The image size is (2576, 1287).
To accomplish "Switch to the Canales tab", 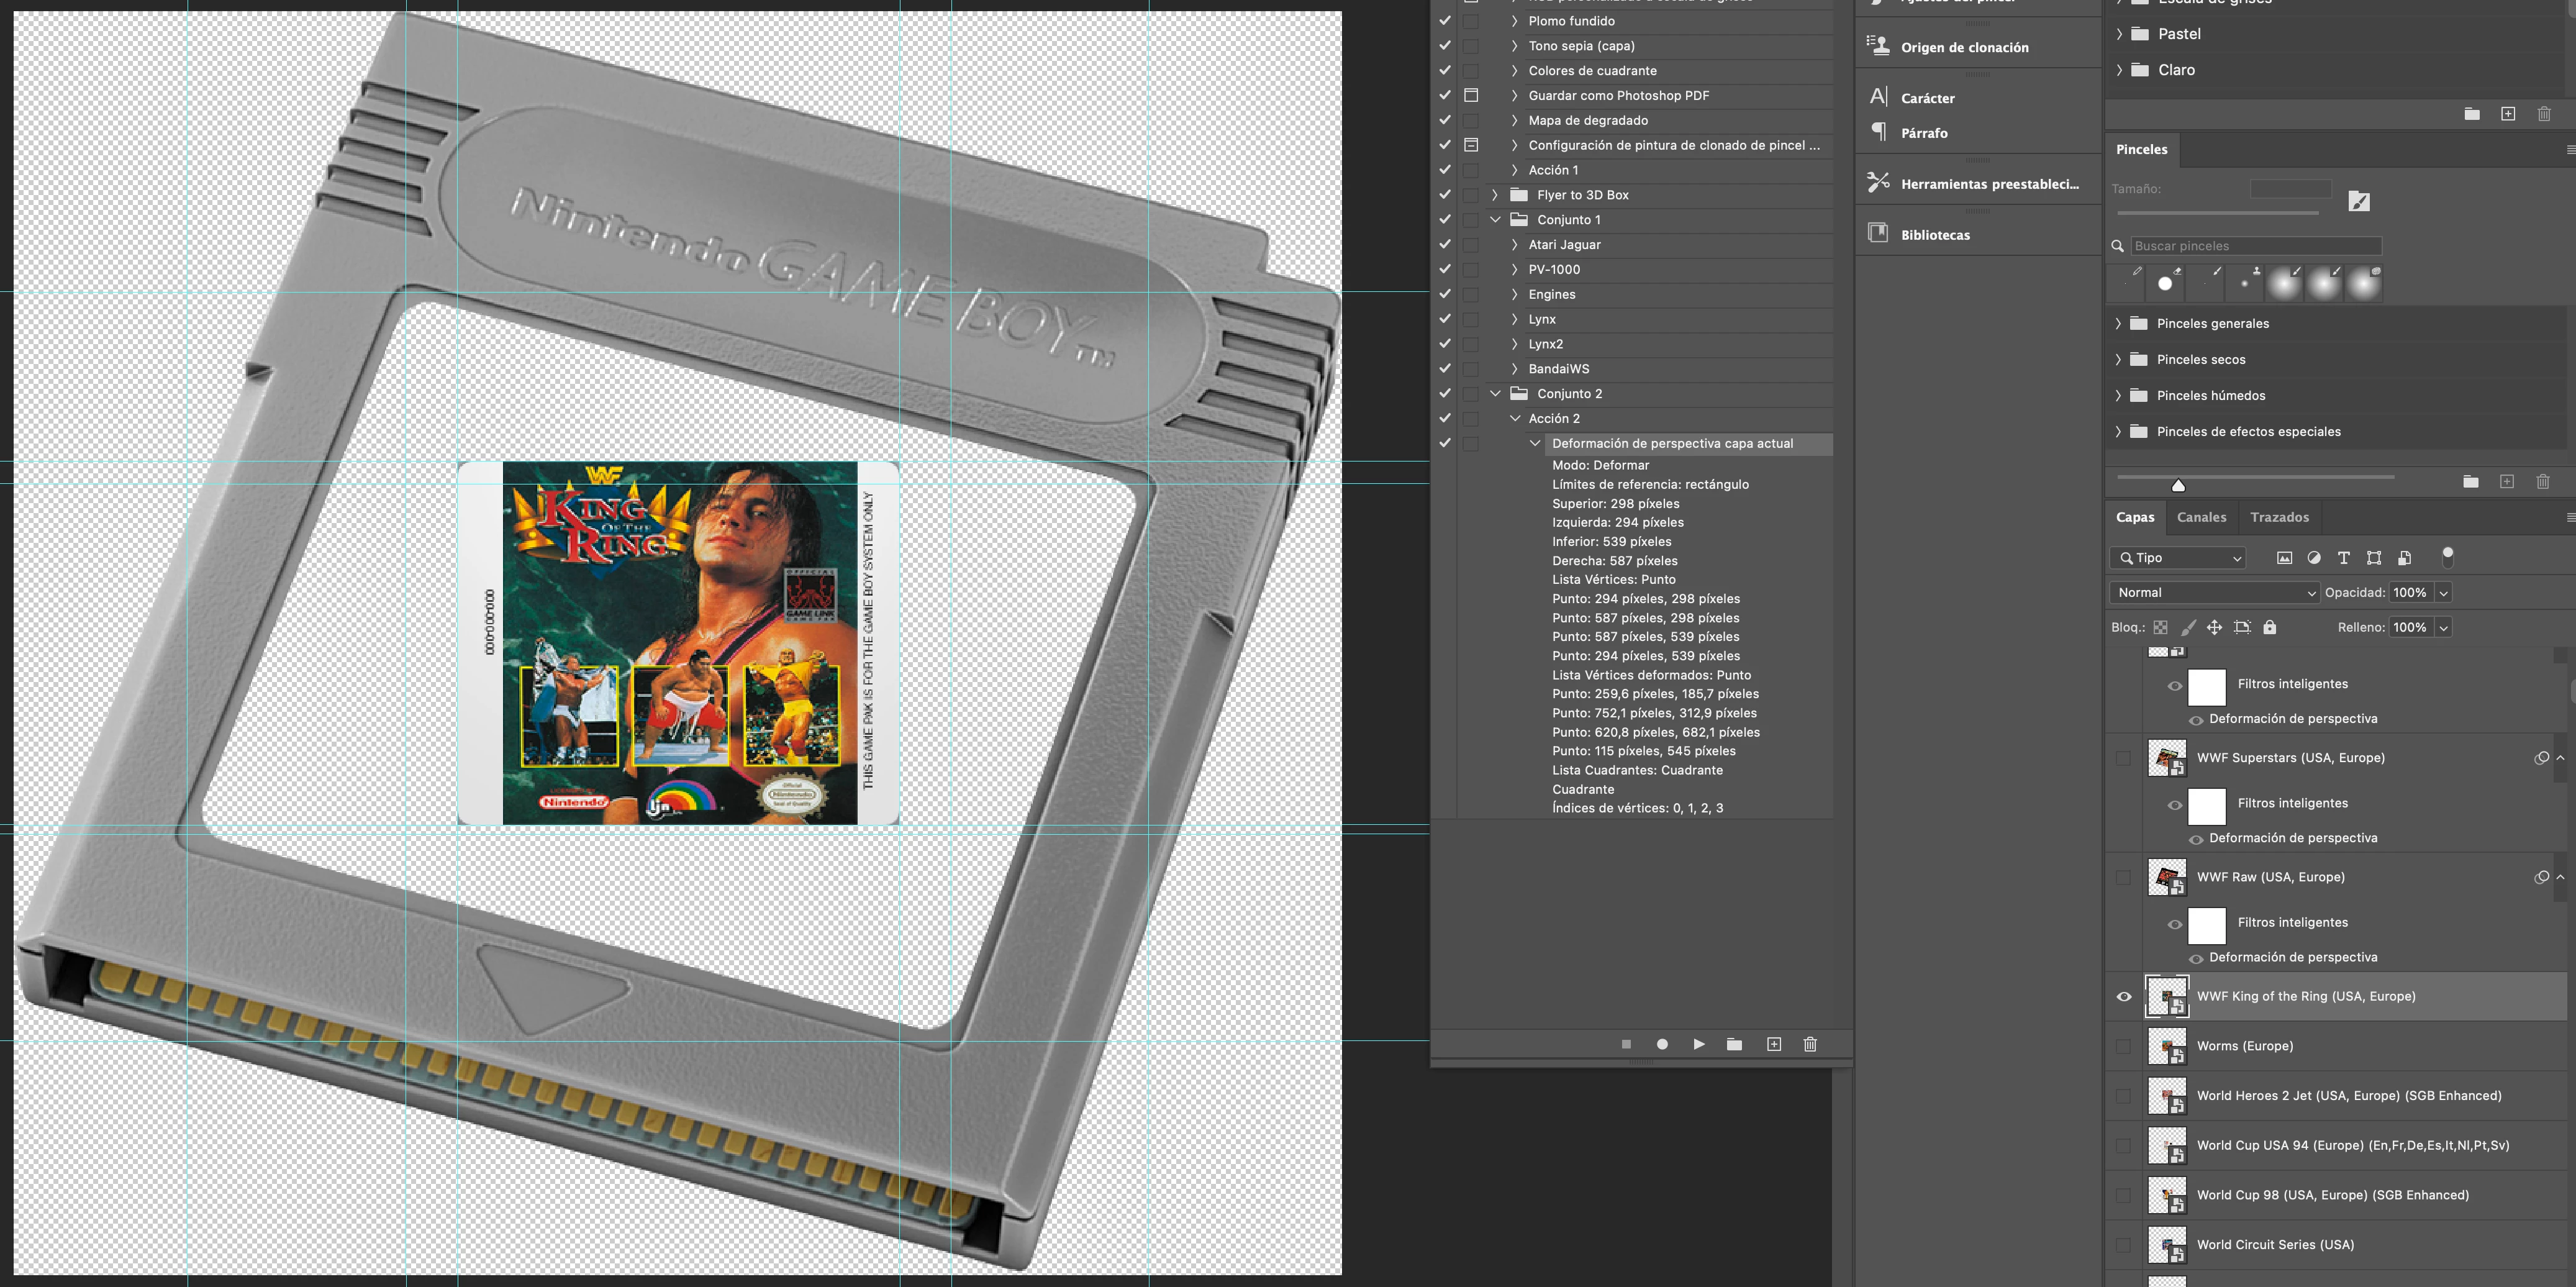I will coord(2201,517).
